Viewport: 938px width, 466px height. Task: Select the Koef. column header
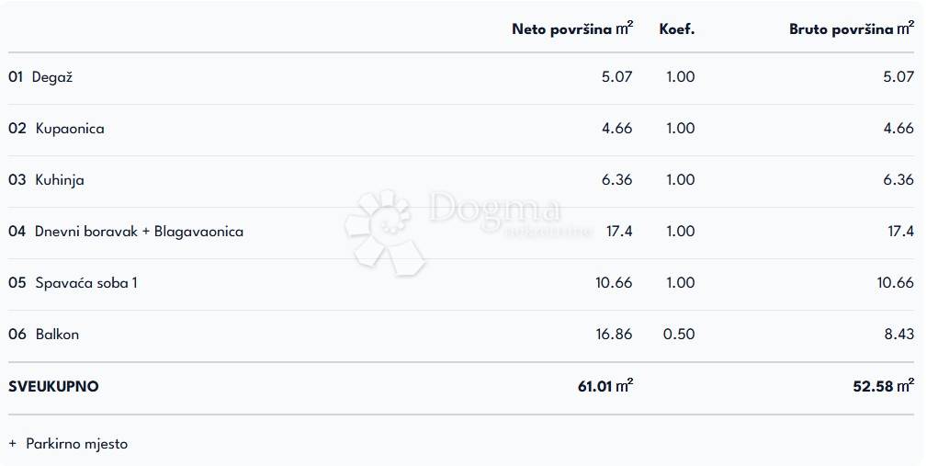click(x=677, y=29)
